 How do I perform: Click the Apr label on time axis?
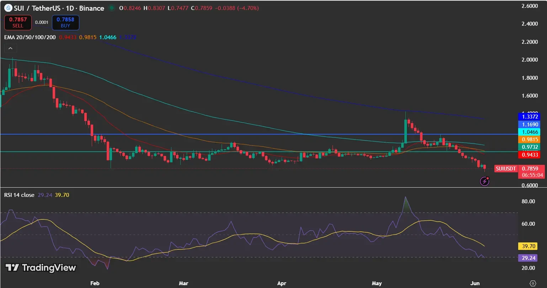[x=282, y=283]
